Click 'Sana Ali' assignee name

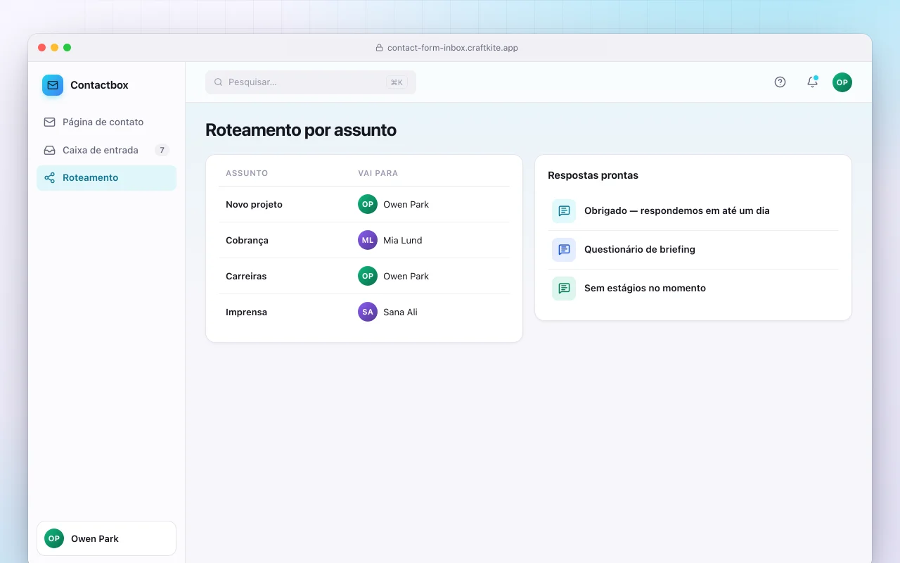tap(400, 312)
